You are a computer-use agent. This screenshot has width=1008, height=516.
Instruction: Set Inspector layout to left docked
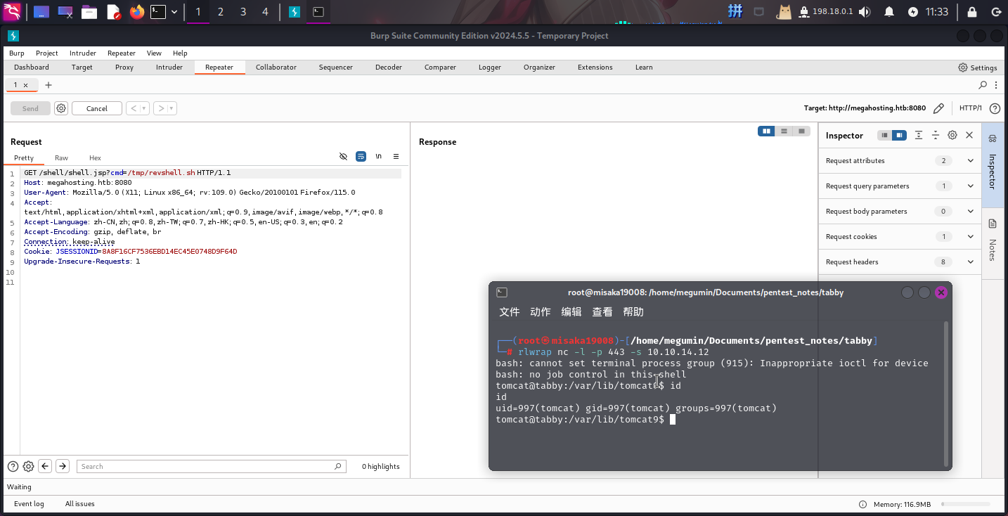coord(885,135)
